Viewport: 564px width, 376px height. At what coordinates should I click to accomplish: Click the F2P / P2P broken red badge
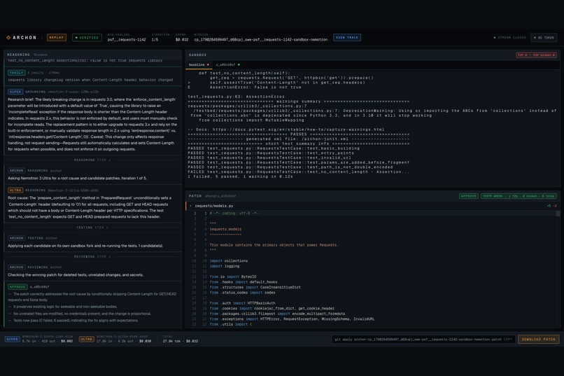pyautogui.click(x=536, y=55)
